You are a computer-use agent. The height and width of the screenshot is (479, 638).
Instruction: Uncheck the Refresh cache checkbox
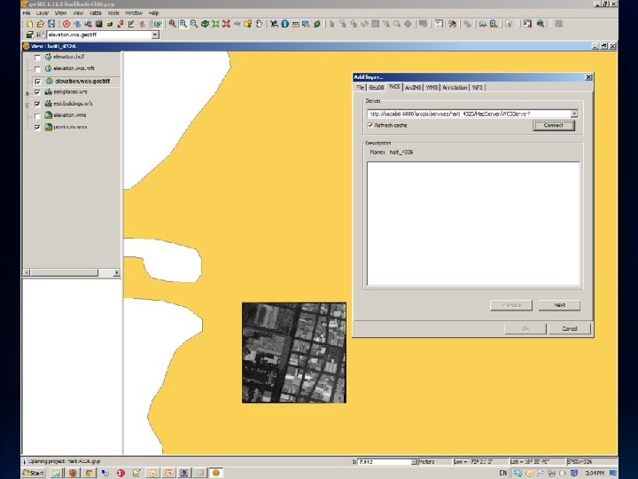(370, 125)
